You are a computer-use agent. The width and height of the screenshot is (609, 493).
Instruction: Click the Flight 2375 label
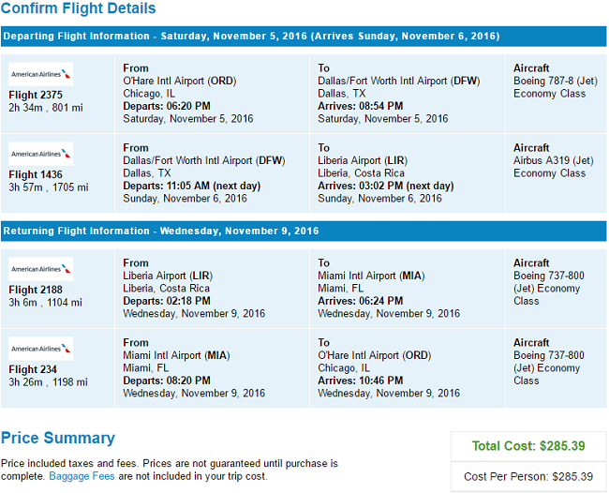(x=36, y=95)
